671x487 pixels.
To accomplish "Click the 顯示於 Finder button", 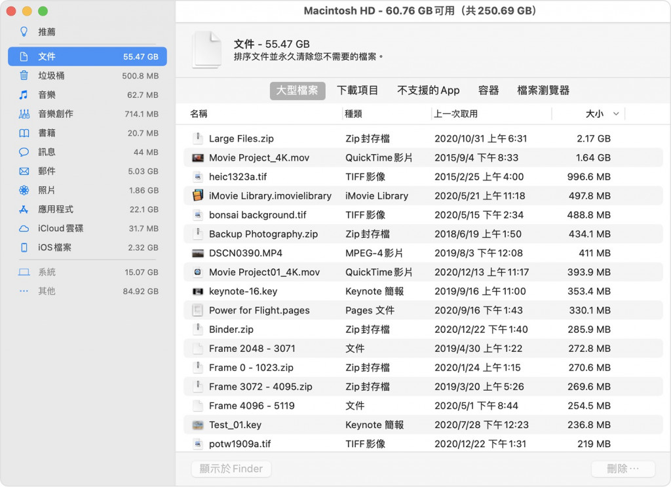I will pyautogui.click(x=231, y=469).
